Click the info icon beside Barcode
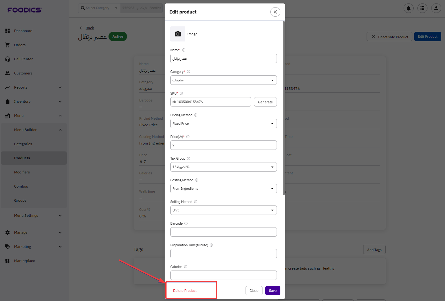445x301 pixels. coord(186,223)
